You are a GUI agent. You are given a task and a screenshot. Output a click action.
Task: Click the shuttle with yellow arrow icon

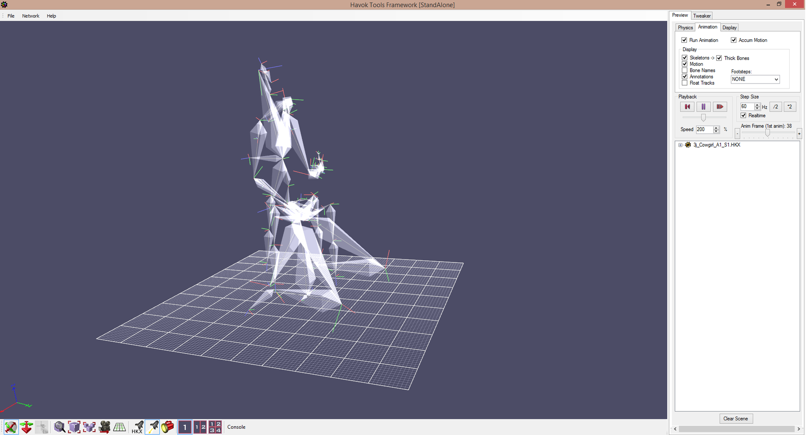pyautogui.click(x=152, y=427)
